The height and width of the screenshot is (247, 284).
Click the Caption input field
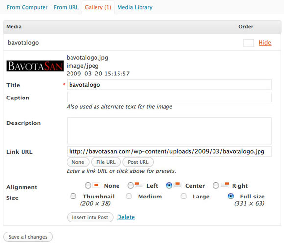(x=169, y=97)
